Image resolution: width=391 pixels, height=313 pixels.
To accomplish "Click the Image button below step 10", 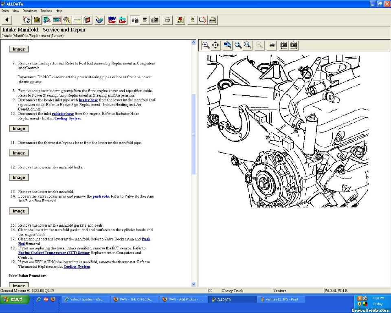I will [19, 129].
